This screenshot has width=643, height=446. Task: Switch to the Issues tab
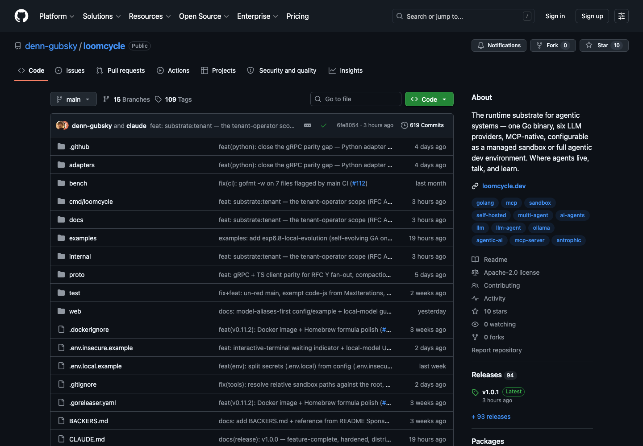(x=70, y=70)
